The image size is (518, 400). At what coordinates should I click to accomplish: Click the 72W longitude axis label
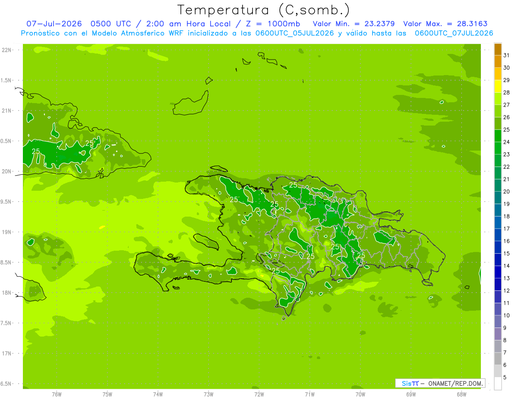click(x=259, y=394)
